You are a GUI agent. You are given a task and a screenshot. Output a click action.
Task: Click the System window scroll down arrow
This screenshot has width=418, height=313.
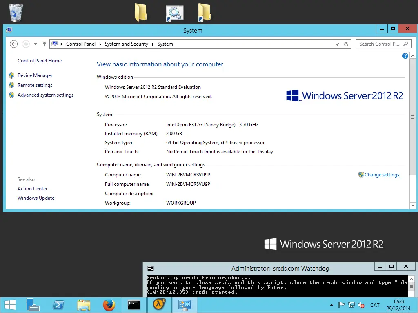pyautogui.click(x=413, y=205)
